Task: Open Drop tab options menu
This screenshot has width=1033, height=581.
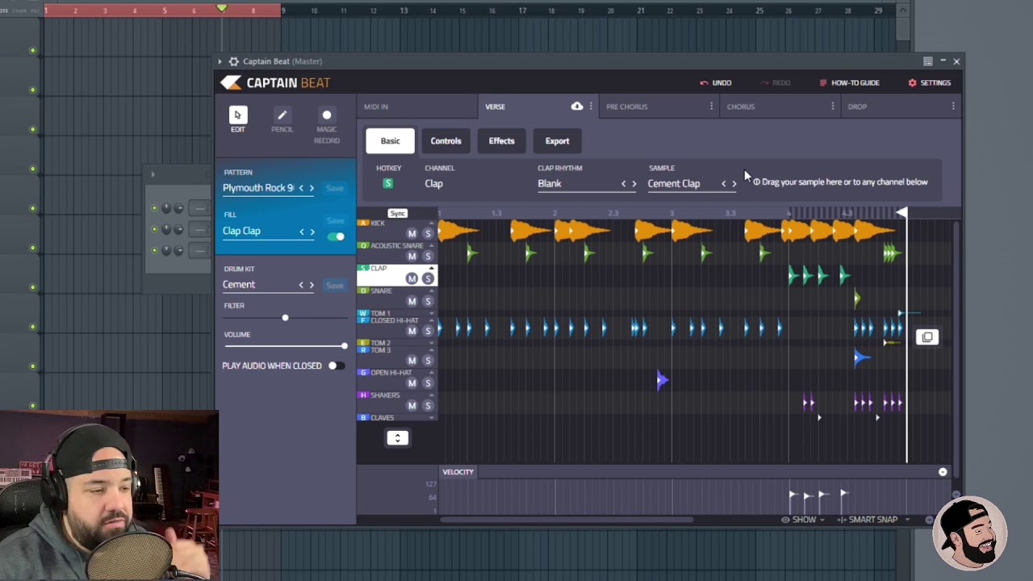Action: pos(953,106)
